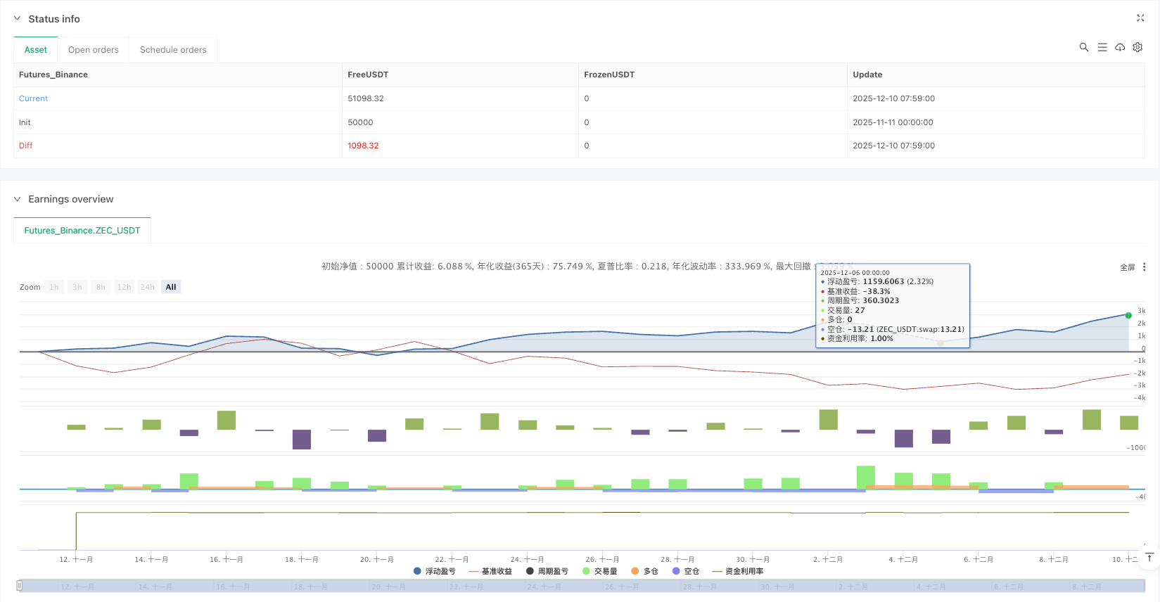Click the 全屏 fullscreen button
The width and height of the screenshot is (1160, 602).
(1127, 267)
